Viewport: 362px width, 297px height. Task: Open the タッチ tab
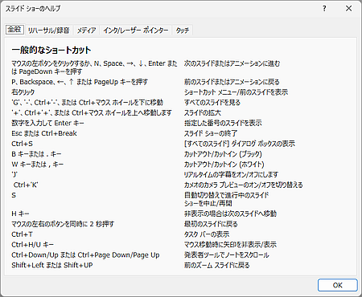183,31
